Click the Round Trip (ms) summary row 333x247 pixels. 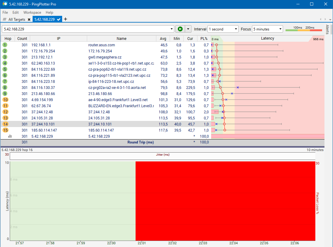click(162, 142)
